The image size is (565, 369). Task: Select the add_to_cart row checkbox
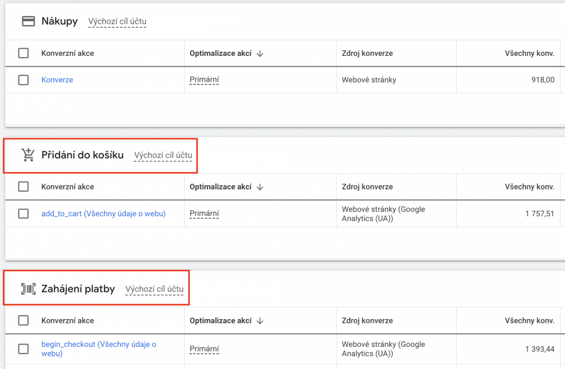pos(24,214)
